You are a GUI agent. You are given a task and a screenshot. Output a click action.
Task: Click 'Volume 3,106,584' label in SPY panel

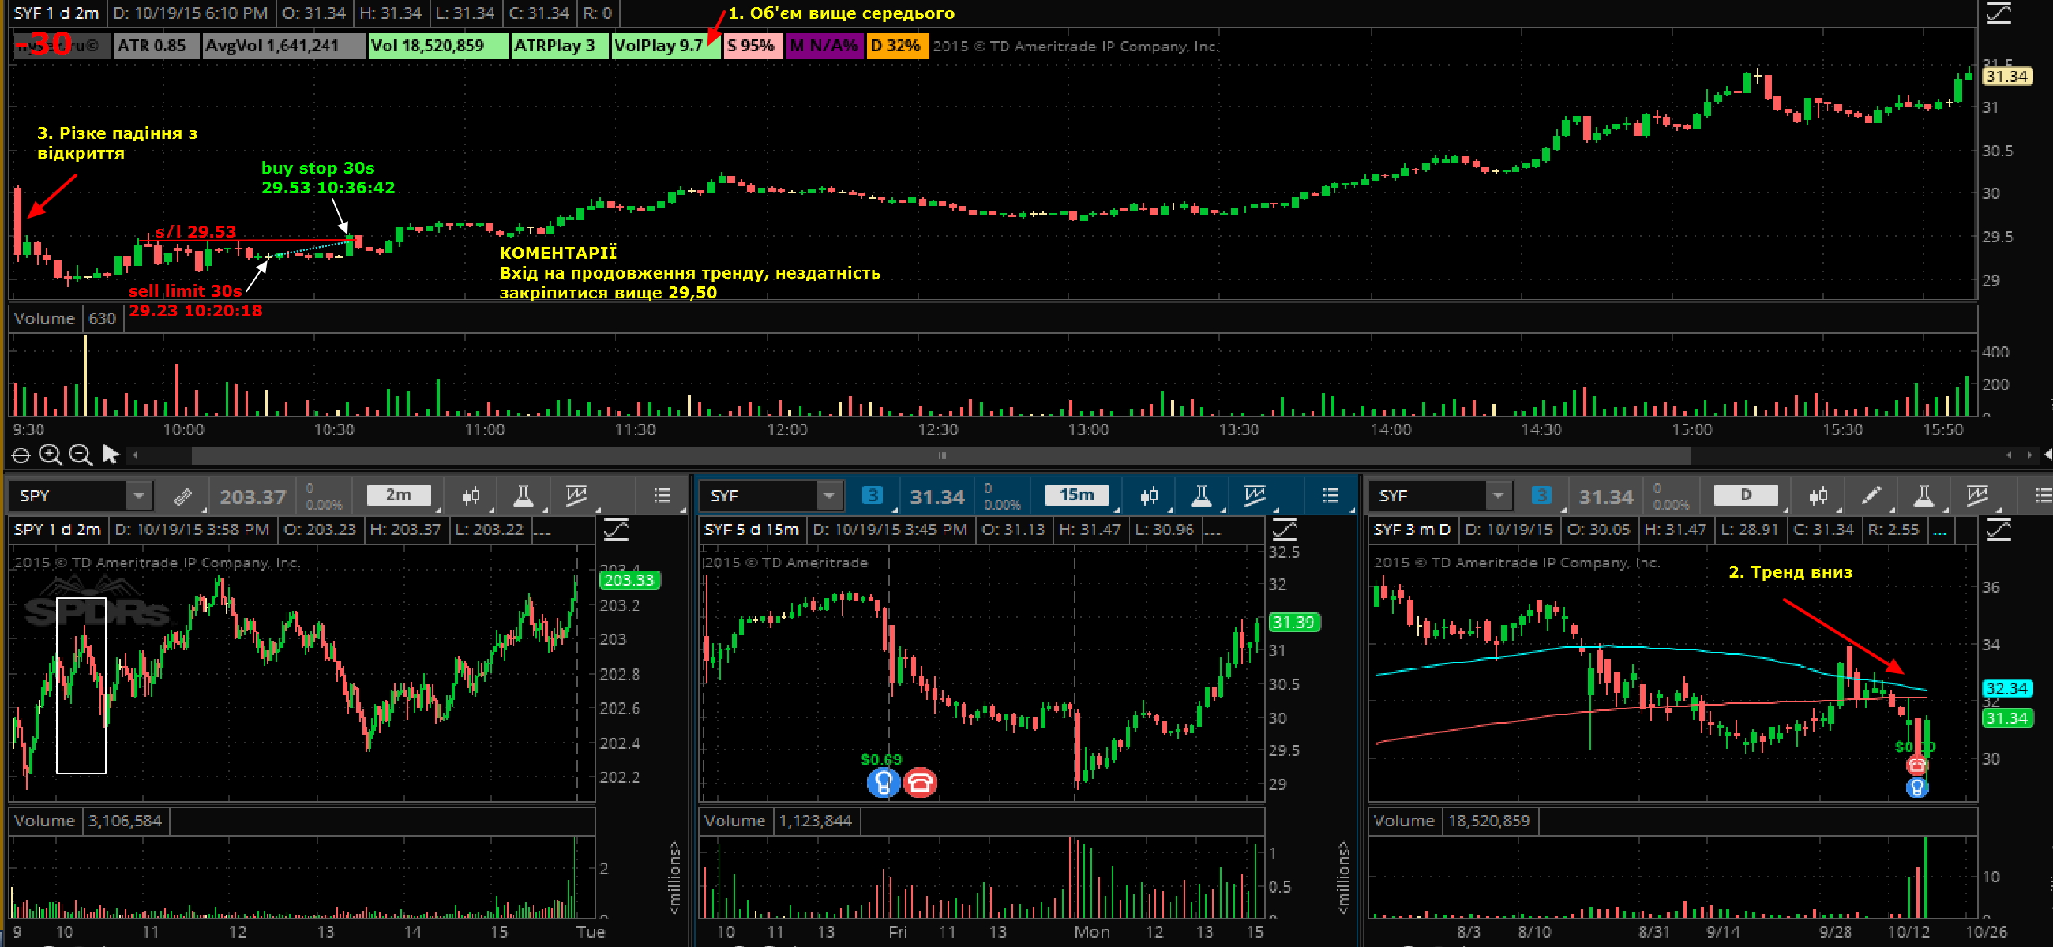point(88,821)
